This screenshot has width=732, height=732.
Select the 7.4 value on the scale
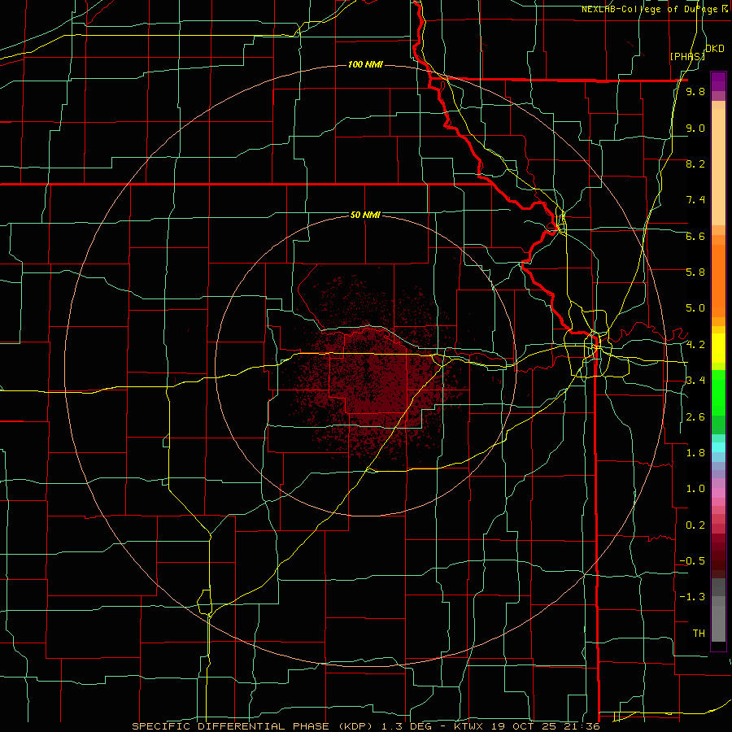point(695,200)
